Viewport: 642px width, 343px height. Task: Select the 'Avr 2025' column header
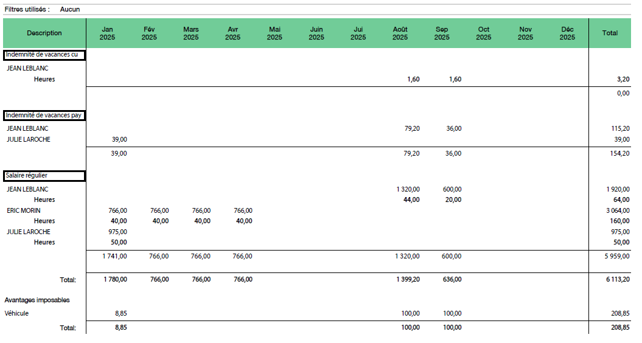[x=232, y=33]
